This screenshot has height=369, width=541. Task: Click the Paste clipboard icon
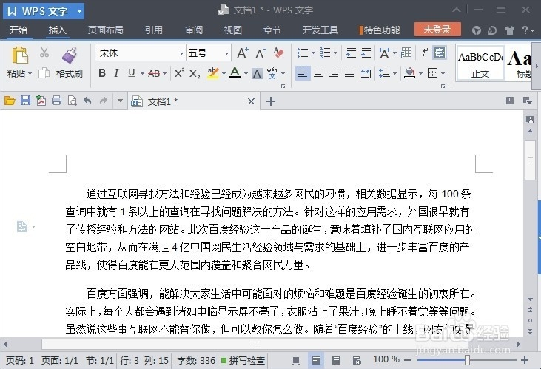pyautogui.click(x=20, y=55)
